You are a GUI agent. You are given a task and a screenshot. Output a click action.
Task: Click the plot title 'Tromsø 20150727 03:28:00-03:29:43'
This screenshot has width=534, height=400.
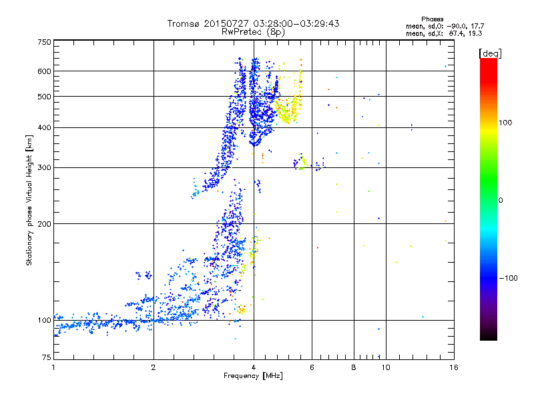253,23
